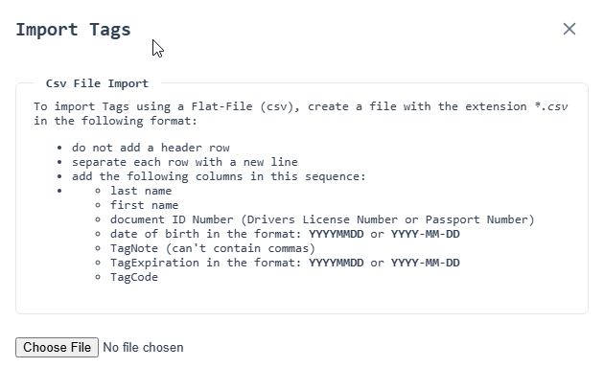Close the Import Tags dialog

(x=569, y=29)
